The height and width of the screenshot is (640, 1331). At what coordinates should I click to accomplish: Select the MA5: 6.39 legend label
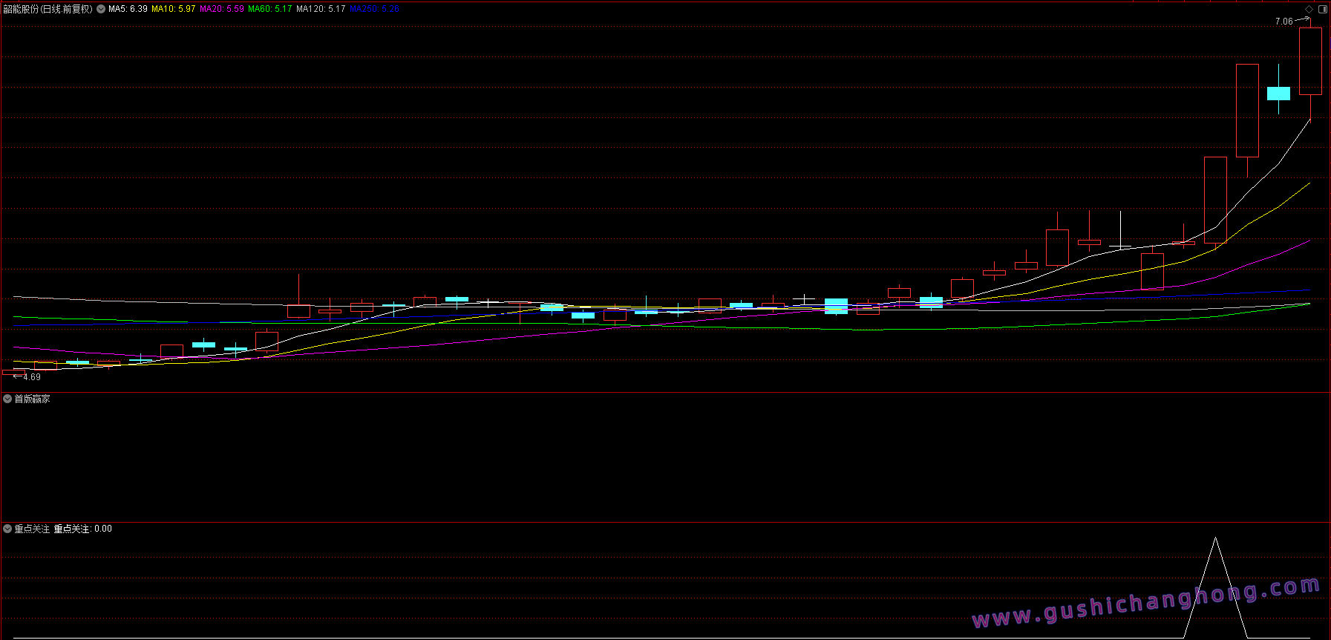(x=128, y=9)
